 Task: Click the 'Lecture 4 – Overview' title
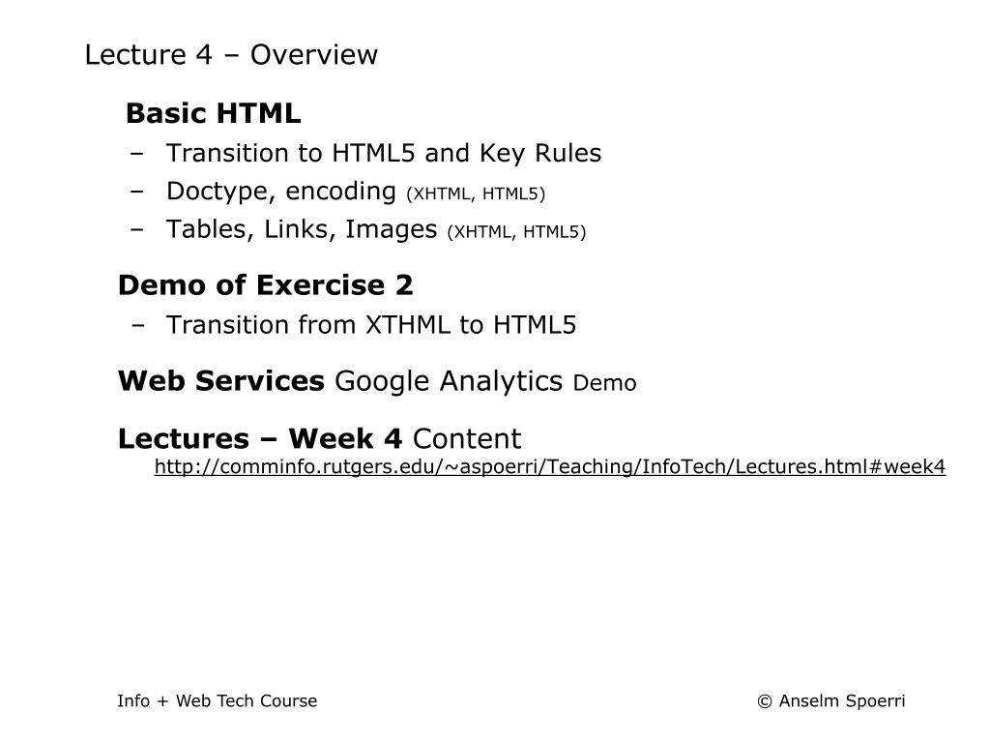pos(231,54)
